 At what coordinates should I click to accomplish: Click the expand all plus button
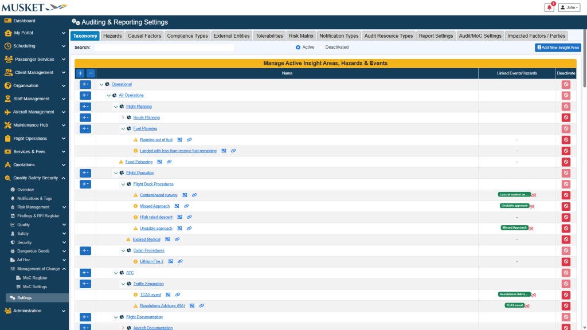pos(80,73)
